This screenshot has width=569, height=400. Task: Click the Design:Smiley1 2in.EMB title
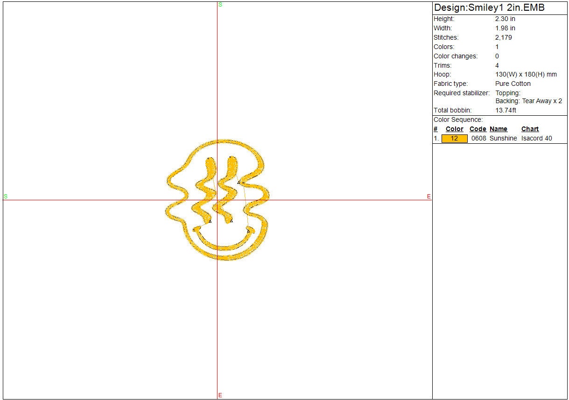coord(489,8)
